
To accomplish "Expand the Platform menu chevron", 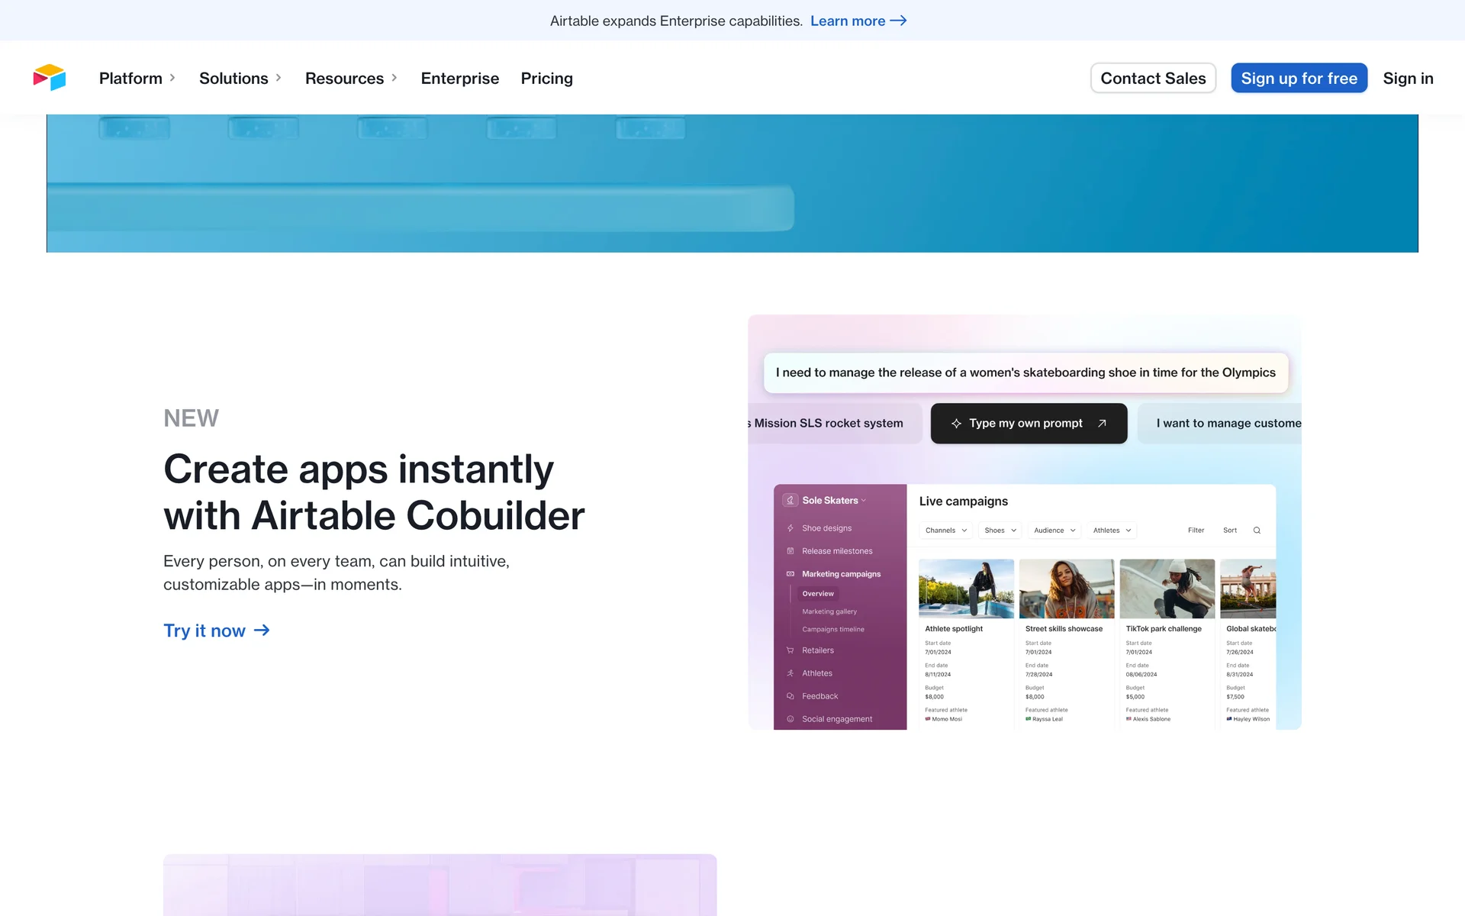I will point(172,78).
